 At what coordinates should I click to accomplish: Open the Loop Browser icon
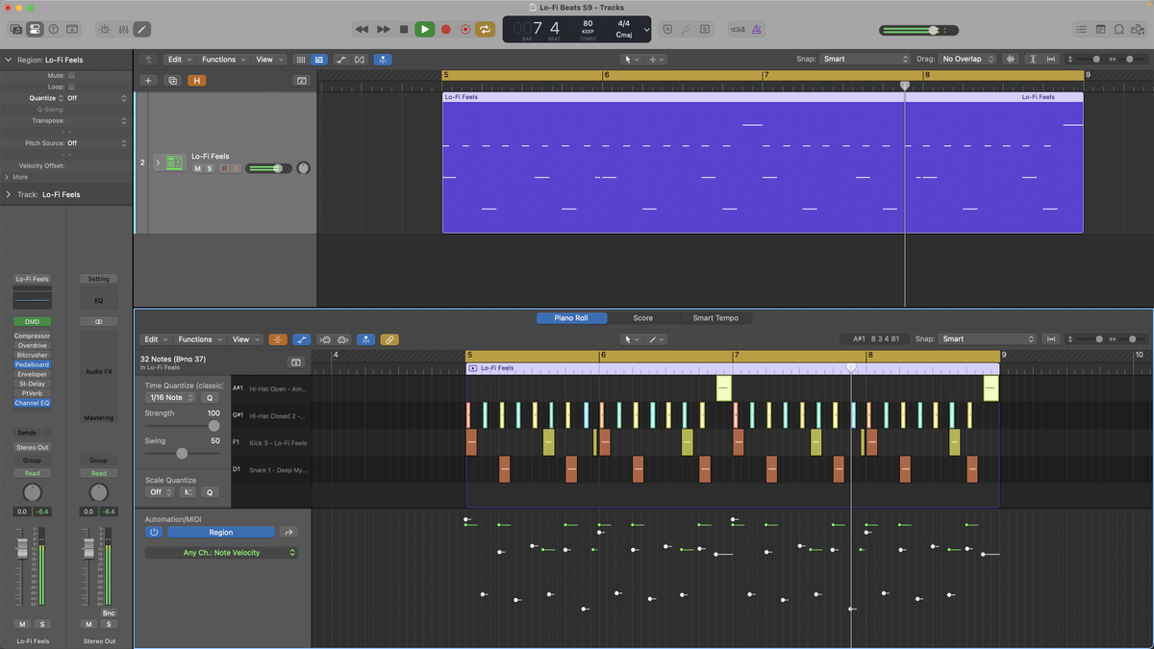pos(1118,29)
